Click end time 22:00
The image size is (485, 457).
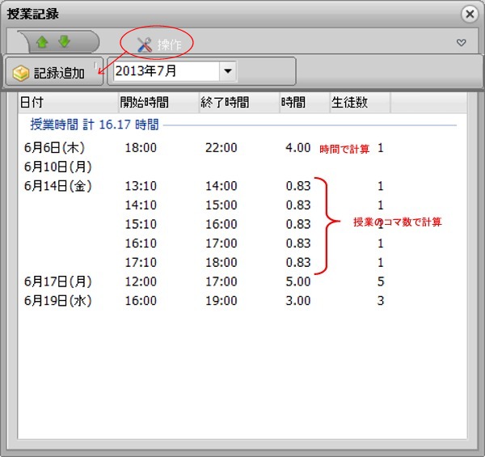click(221, 148)
